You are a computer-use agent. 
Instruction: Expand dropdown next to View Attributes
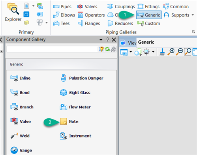point(131,52)
